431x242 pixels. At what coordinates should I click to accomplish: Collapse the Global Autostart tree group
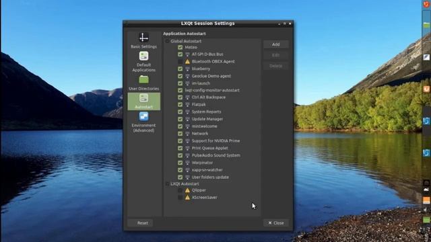click(x=167, y=41)
